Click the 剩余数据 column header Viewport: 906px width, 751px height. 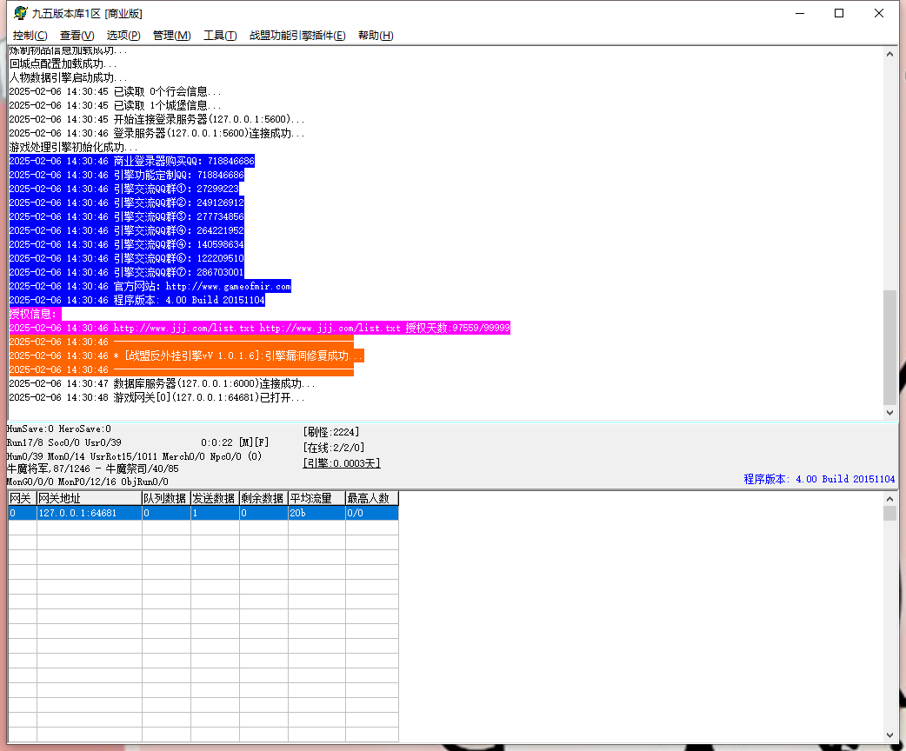[263, 498]
